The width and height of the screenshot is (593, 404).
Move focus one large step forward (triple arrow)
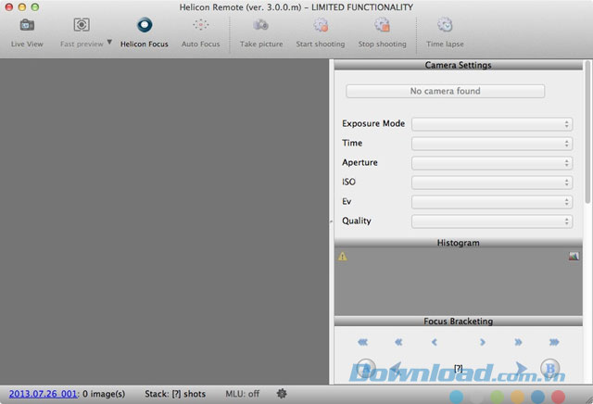[x=554, y=342]
